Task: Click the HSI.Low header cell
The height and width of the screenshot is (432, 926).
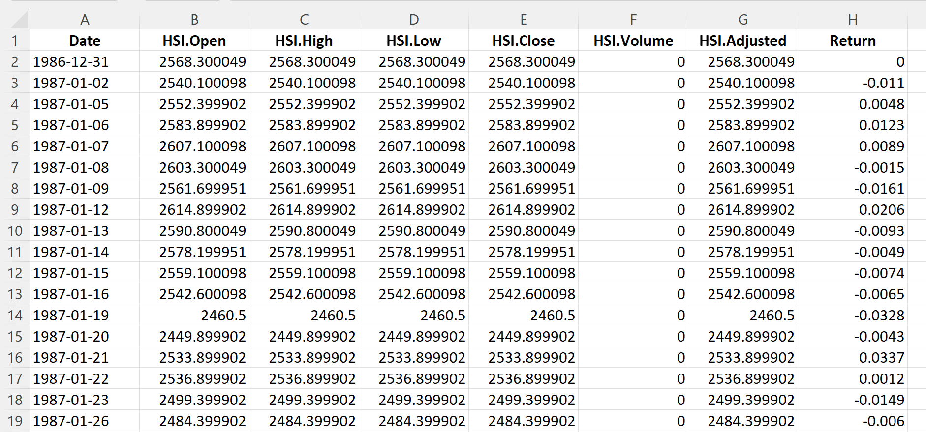Action: click(x=414, y=40)
